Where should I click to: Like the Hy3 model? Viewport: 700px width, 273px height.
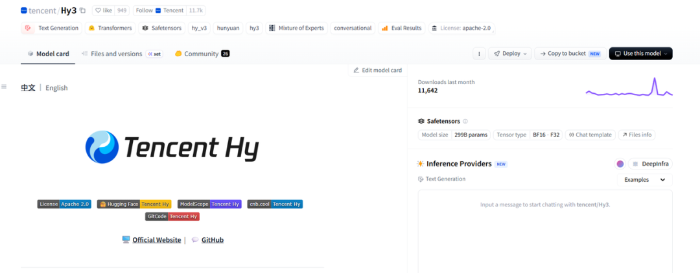[103, 10]
